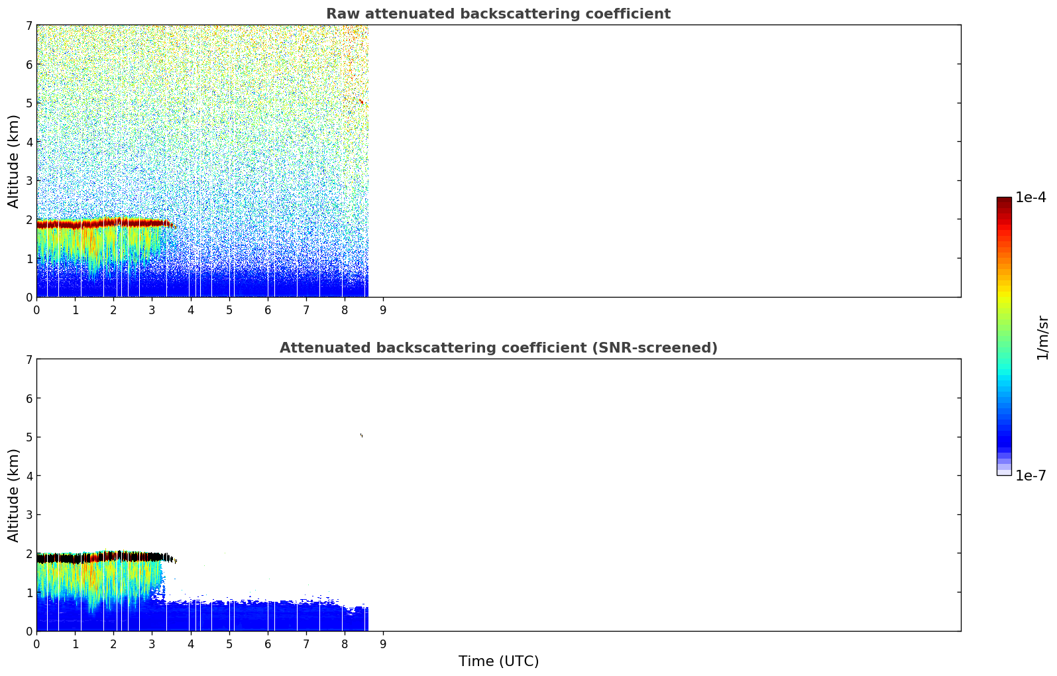Click 'Altitude (km)' label of the raw plot
Screen dimensions: 1057x676
(x=14, y=161)
